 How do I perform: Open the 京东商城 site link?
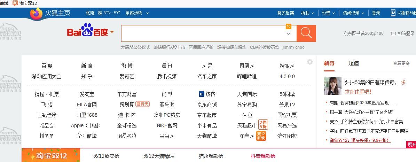(207, 105)
